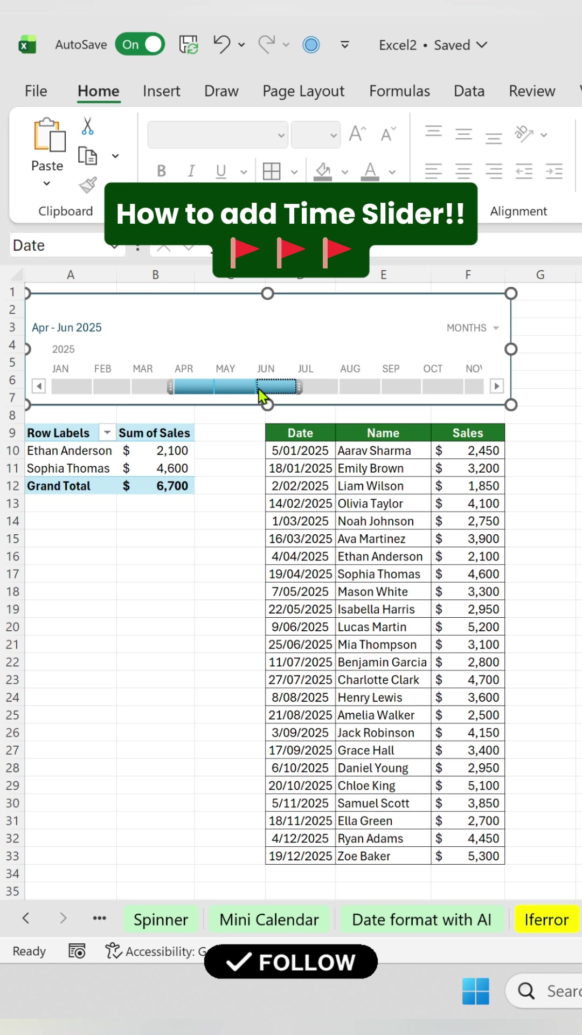The width and height of the screenshot is (582, 1035).
Task: Open the Draw ribbon tab
Action: [x=221, y=91]
